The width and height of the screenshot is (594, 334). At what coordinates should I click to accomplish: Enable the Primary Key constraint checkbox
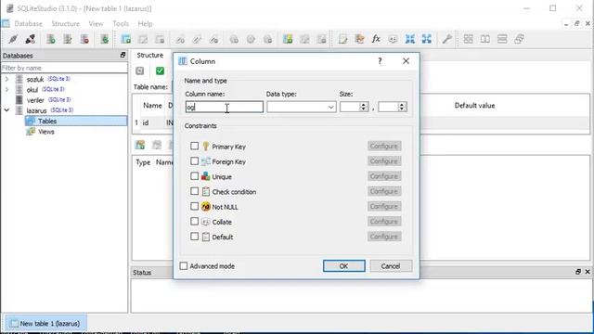(194, 146)
